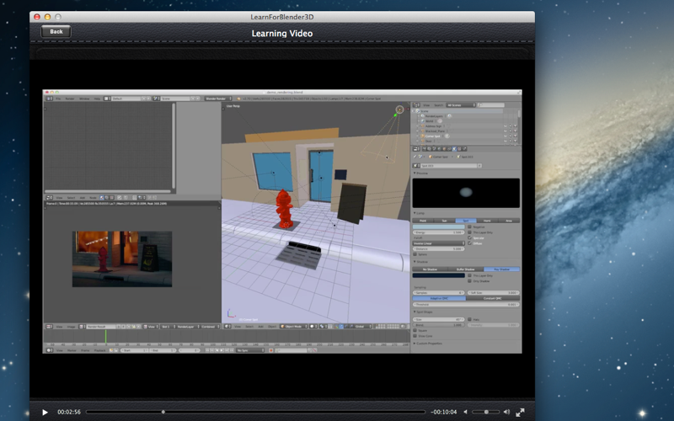Screen dimensions: 674x421
Task: Switch lamp type to Point
Action: 423,221
